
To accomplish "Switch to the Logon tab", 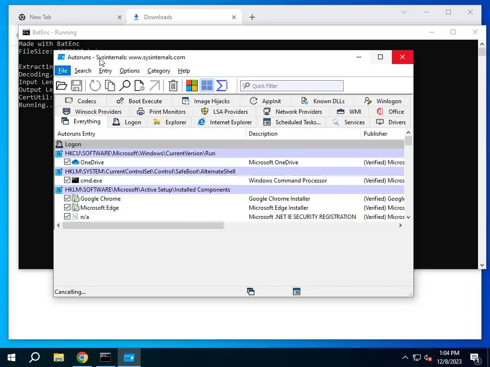I will 127,122.
